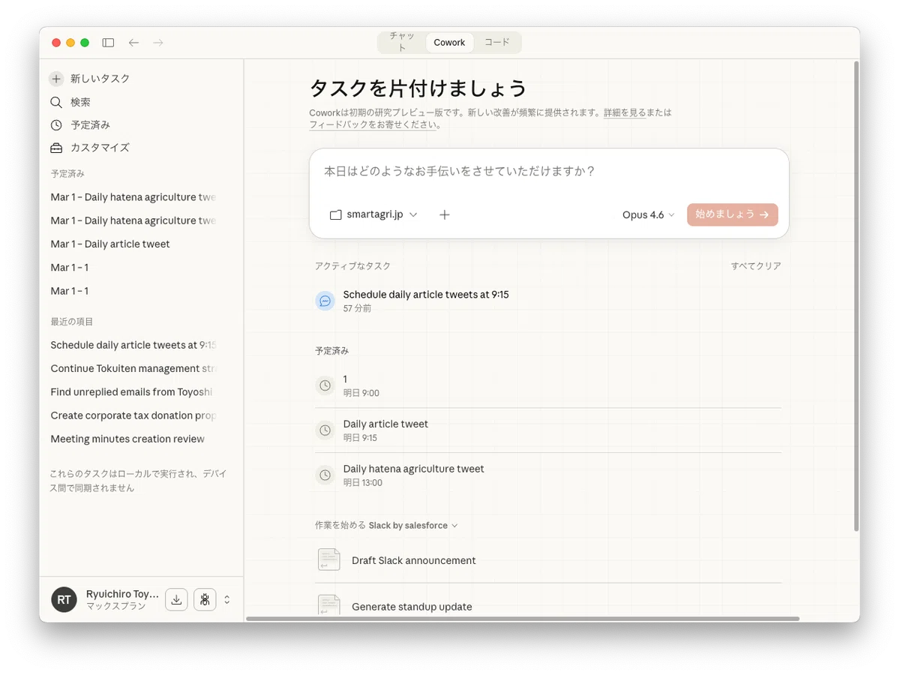Click the vertical scrollbar on the right

[856, 296]
